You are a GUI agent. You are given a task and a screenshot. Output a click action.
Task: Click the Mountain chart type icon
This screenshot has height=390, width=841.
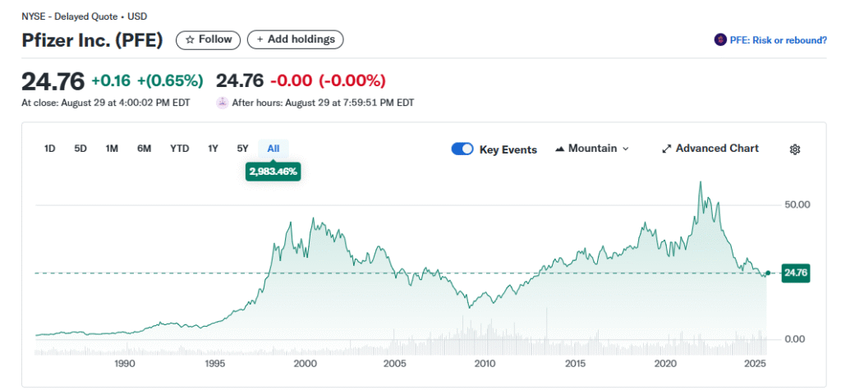[561, 149]
